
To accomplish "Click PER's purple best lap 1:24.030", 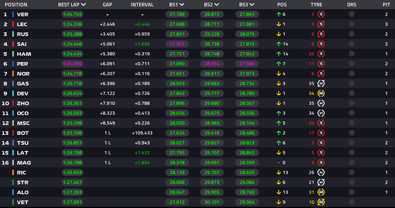I will [72, 64].
